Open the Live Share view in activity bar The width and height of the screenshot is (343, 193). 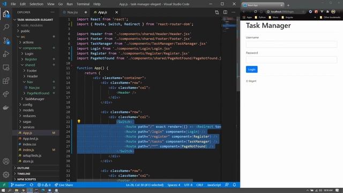6,94
